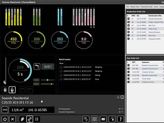The width and height of the screenshot is (164, 123).
Task: Click the value box beside the yellow slider
Action: point(36,84)
